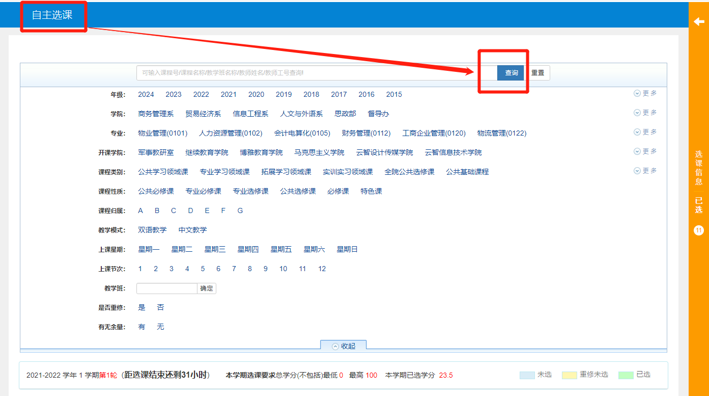Select 双语教学 teaching mode
This screenshot has height=396, width=709.
pyautogui.click(x=152, y=230)
